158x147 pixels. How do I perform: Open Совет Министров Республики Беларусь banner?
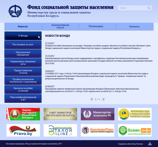60,114
